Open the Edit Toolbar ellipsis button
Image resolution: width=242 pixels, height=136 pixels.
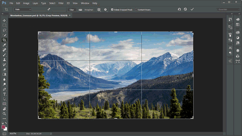(x=4, y=119)
